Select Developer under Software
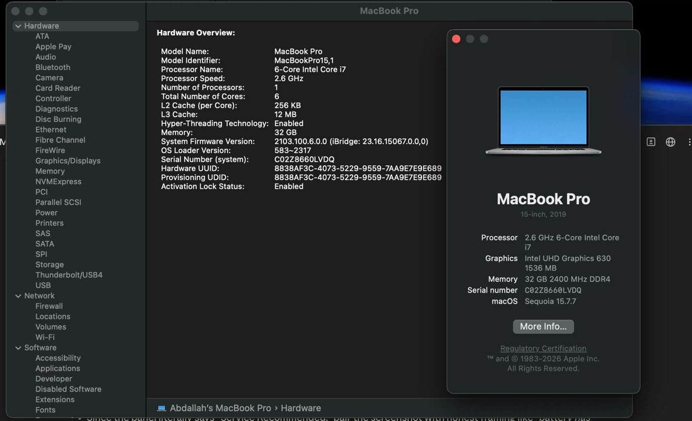 point(53,379)
